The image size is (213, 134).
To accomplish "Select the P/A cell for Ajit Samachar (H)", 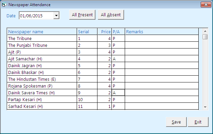I will (x=118, y=59).
